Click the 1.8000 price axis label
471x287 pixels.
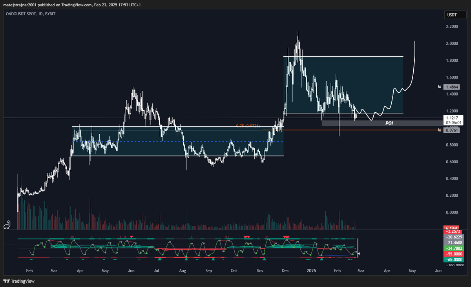pos(452,60)
